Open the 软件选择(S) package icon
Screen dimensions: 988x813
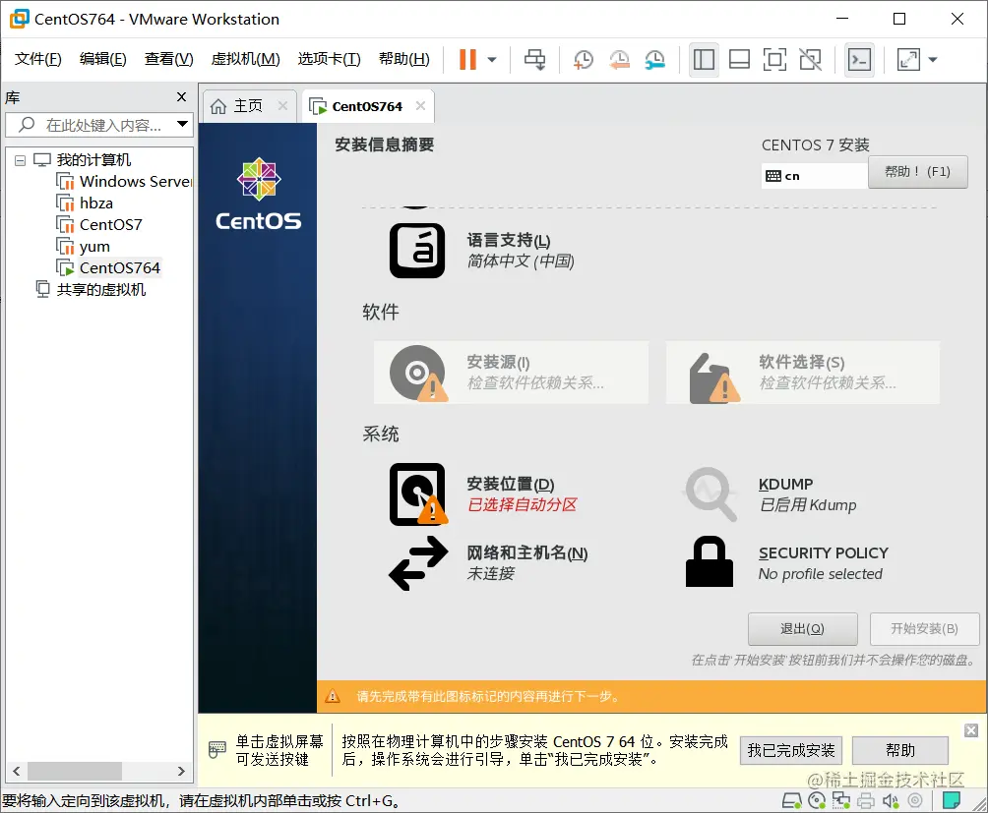pyautogui.click(x=713, y=377)
